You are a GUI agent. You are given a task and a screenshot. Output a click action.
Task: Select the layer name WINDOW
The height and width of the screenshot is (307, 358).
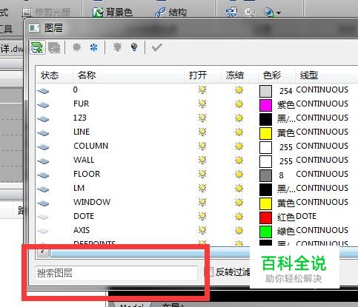click(x=92, y=202)
